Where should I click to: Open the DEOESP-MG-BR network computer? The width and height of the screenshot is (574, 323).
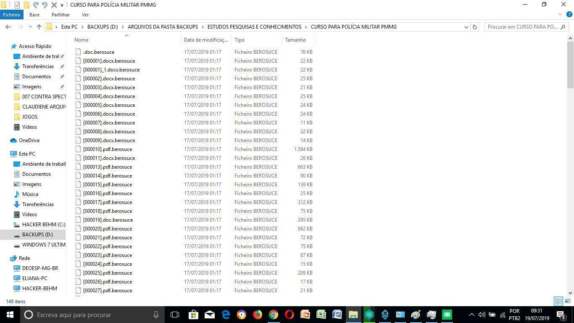tap(40, 268)
